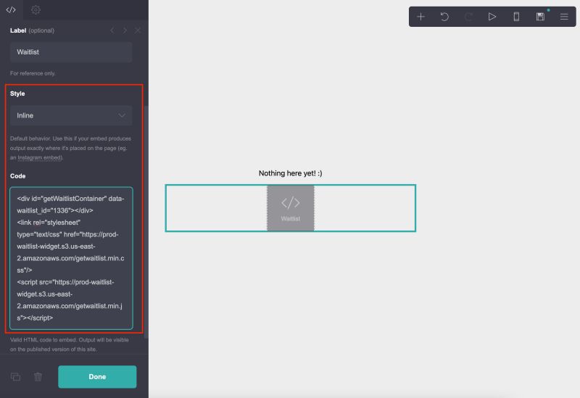580x398 pixels.
Task: Open the Inline style dropdown
Action: pos(71,115)
